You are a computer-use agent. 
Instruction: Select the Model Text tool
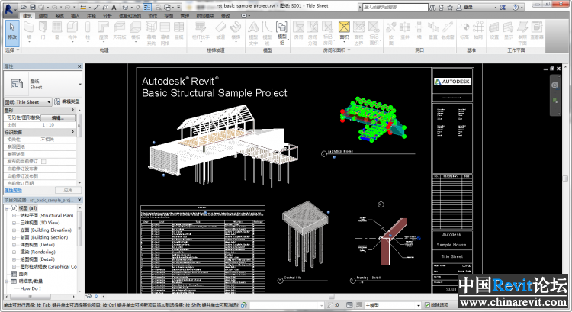point(253,33)
